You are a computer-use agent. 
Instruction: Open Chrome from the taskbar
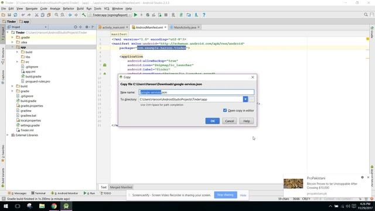pos(54,206)
